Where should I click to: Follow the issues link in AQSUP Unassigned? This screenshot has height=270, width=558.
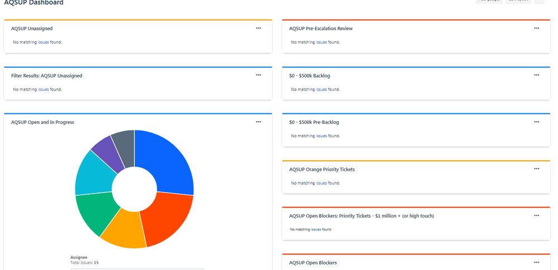click(x=44, y=42)
